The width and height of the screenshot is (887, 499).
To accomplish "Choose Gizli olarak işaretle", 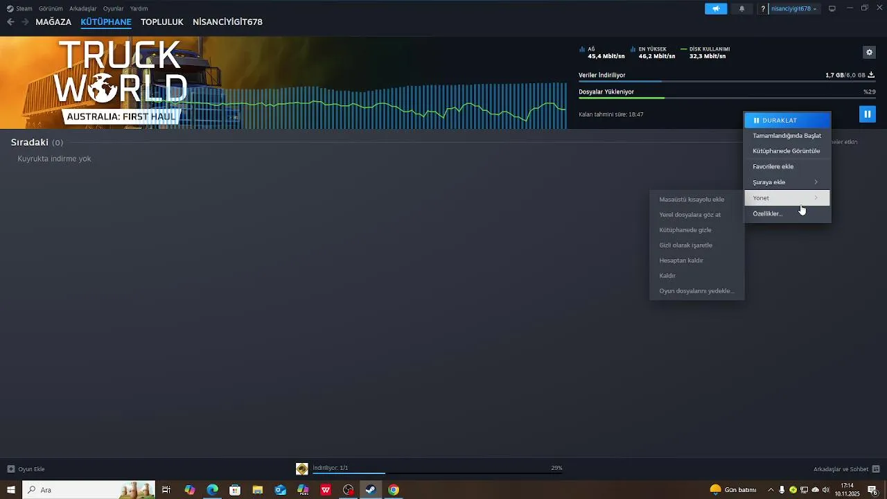I will [x=697, y=245].
